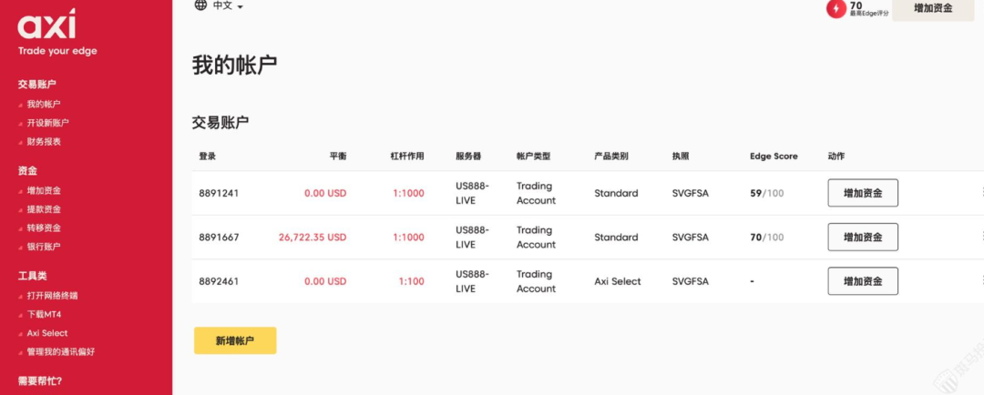Click the top-right 增加资金 button
Image resolution: width=984 pixels, height=395 pixels.
932,8
